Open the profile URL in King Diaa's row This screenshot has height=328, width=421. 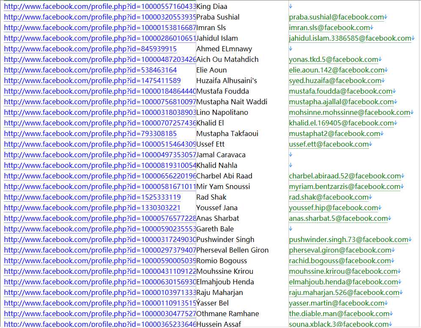100,6
